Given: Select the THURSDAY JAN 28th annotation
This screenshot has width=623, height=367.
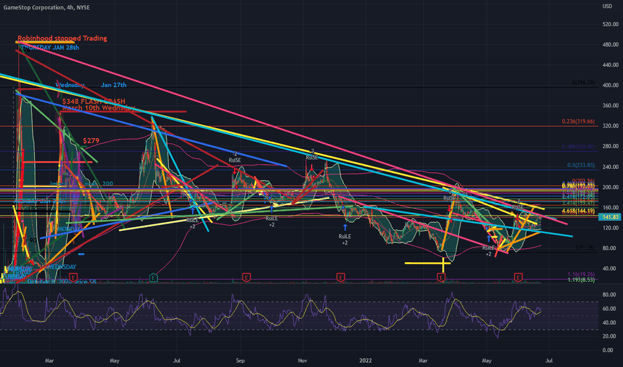Looking at the screenshot, I should [50, 47].
